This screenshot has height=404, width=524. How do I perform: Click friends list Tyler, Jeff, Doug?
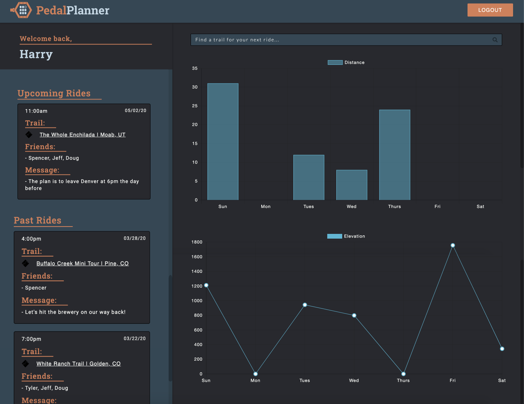[x=45, y=388]
